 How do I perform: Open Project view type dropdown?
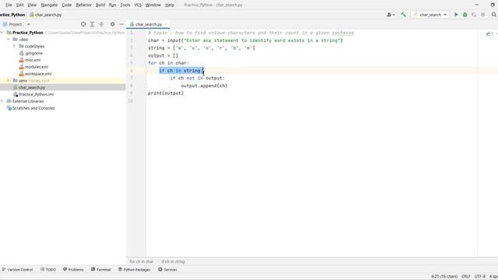(x=28, y=24)
